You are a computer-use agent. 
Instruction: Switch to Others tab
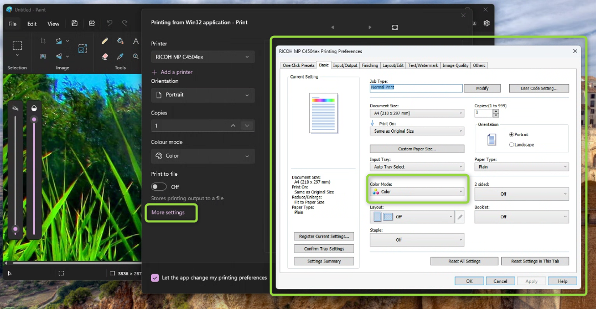click(x=479, y=65)
